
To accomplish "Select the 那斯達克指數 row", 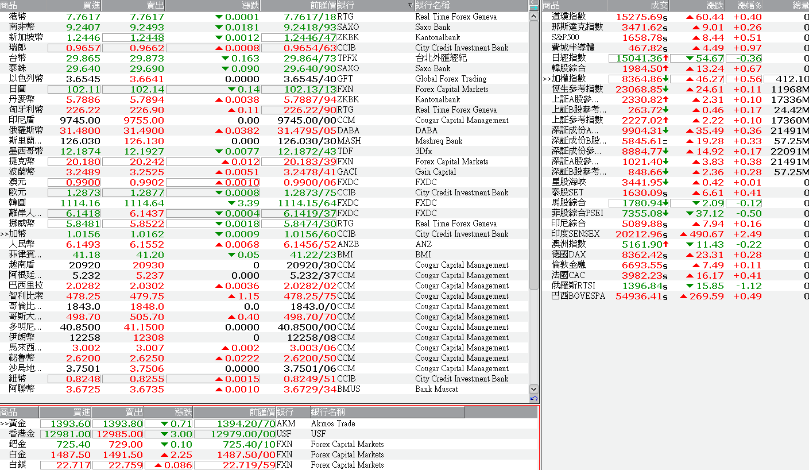I will [676, 27].
